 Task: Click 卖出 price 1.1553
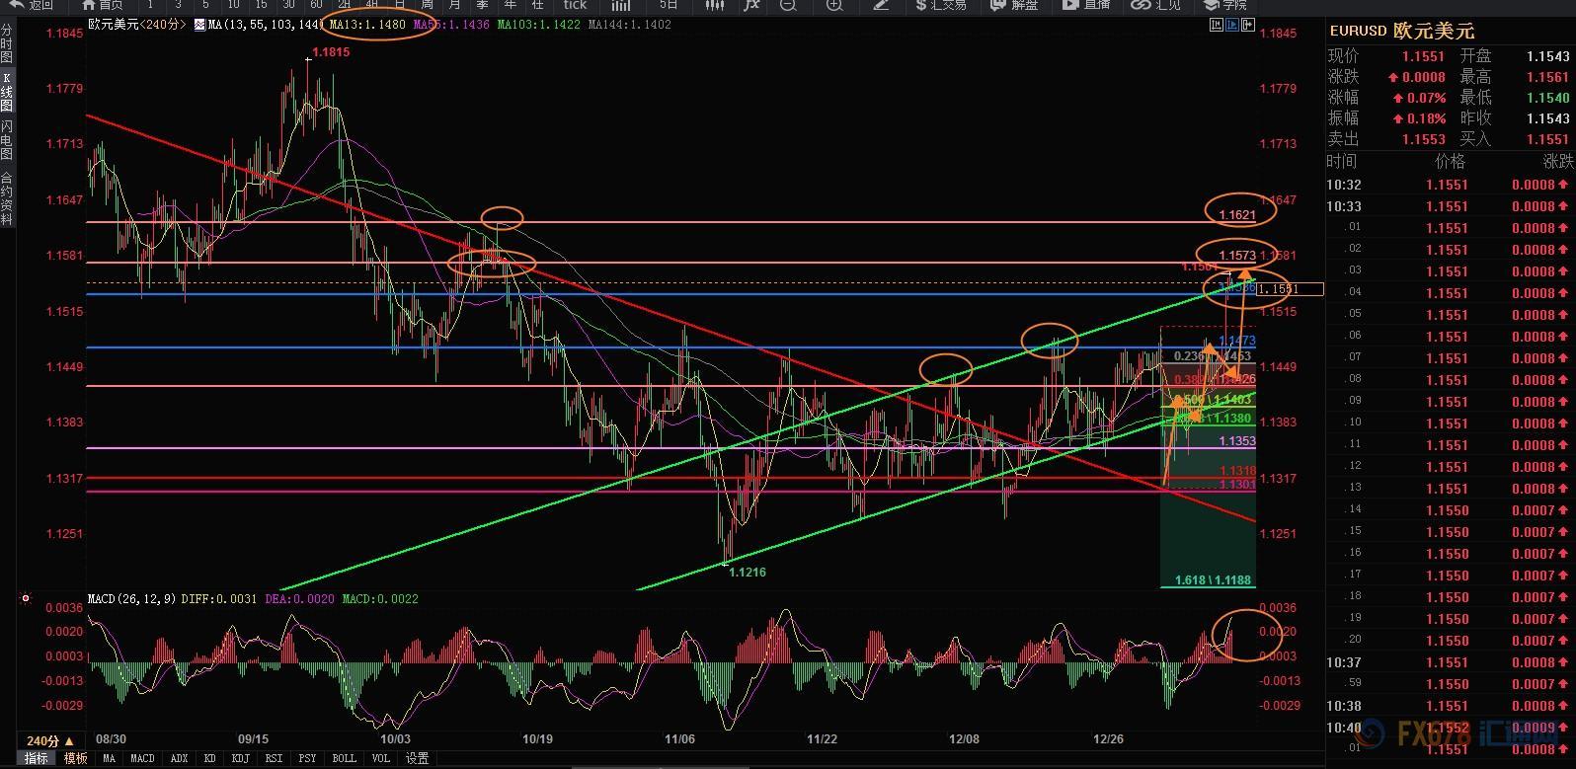pyautogui.click(x=1423, y=139)
